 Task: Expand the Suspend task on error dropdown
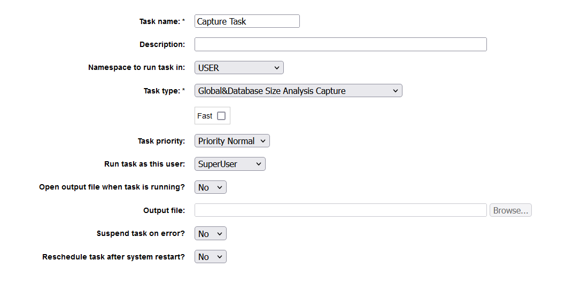pos(210,234)
